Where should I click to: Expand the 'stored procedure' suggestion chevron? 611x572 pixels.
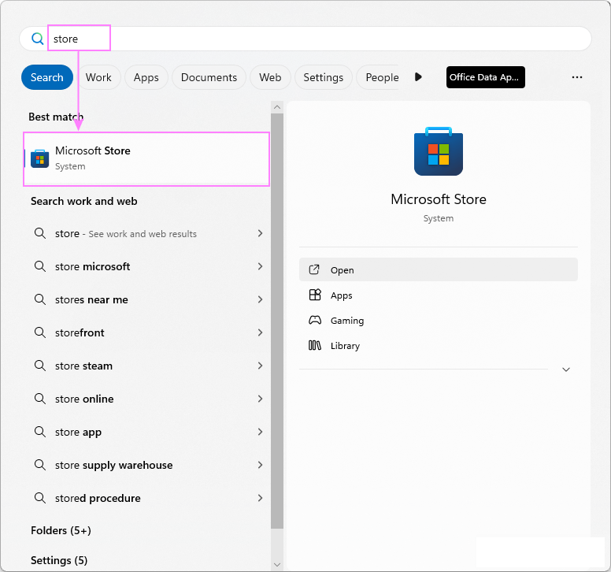click(260, 498)
